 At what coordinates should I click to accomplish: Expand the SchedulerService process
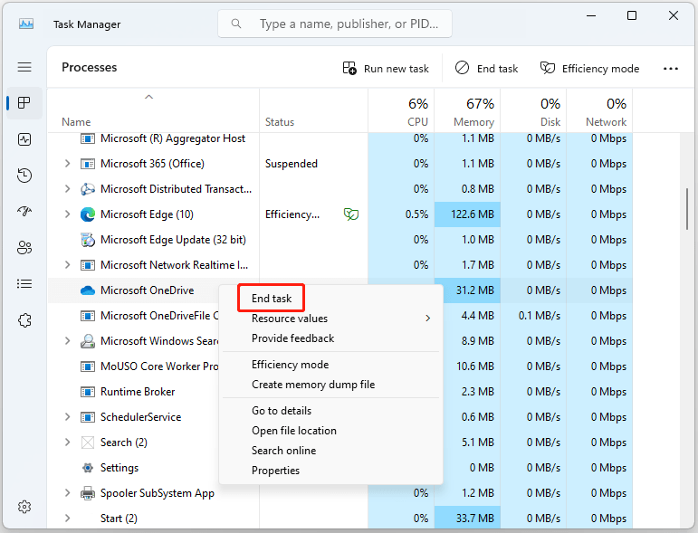(67, 417)
